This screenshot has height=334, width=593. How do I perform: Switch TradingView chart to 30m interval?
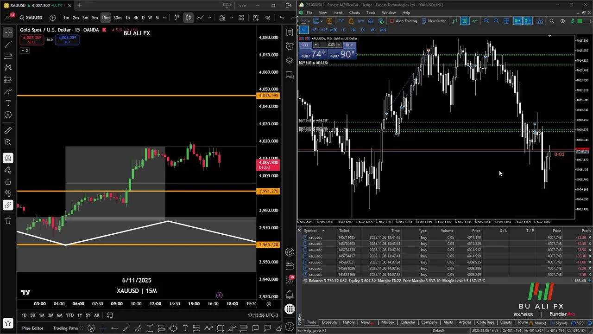tap(117, 18)
